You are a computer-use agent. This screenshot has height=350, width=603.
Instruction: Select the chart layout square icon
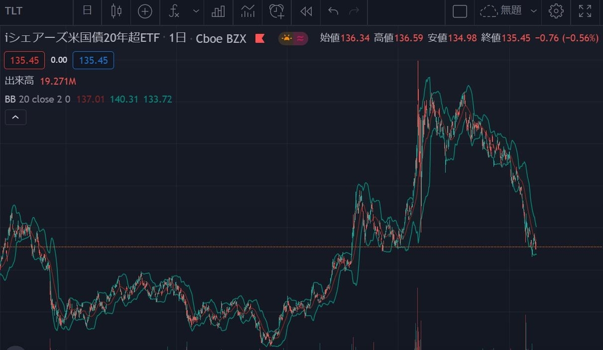pos(460,11)
